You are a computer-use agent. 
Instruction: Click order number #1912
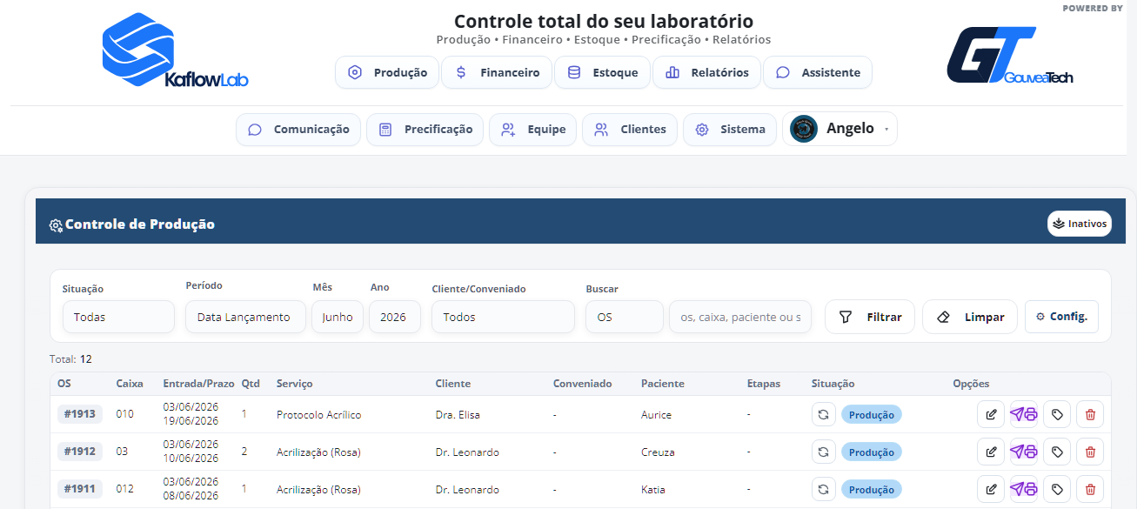tap(80, 452)
